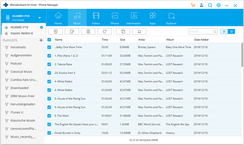244x145 pixels.
Task: Click the Podcast playlist icon
Action: pos(7,64)
